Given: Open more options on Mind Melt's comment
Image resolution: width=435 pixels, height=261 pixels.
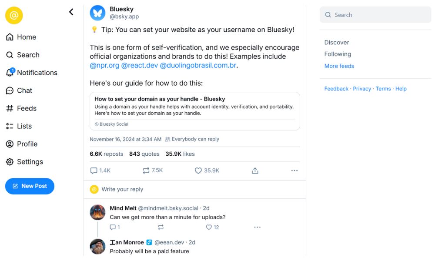Looking at the screenshot, I should [x=257, y=227].
